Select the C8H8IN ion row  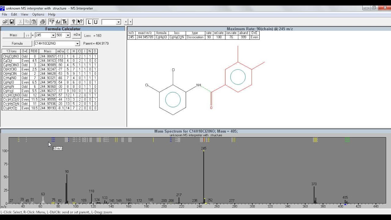click(50, 86)
